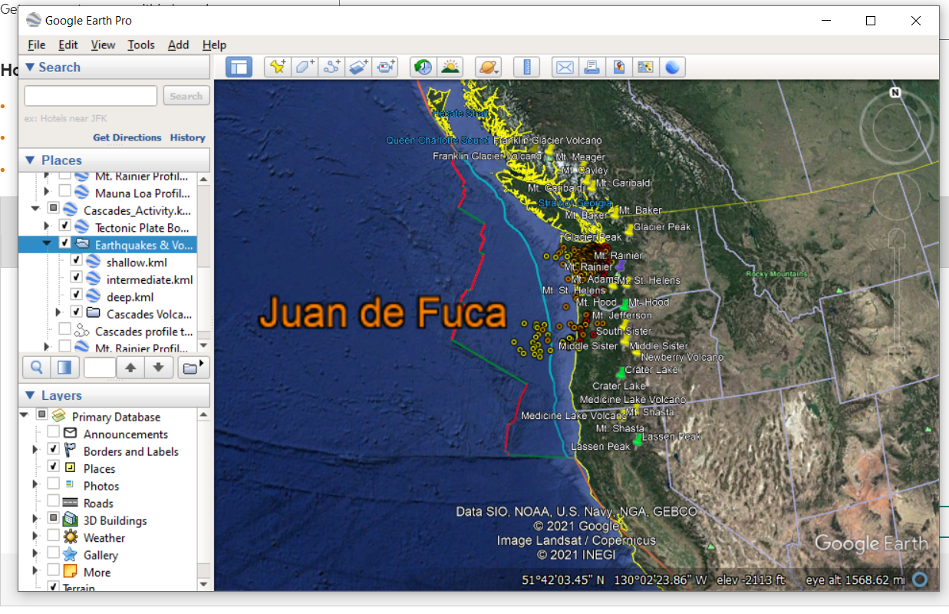Open the planet switcher Saturn icon
This screenshot has height=614, width=949.
tap(488, 67)
